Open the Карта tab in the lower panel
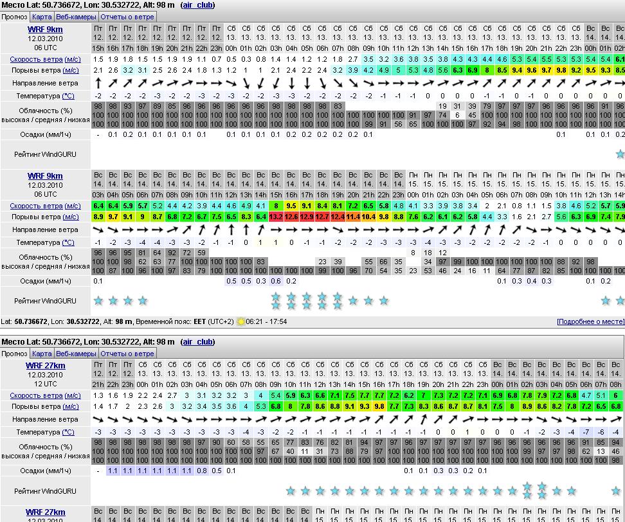The width and height of the screenshot is (625, 522). click(x=42, y=354)
